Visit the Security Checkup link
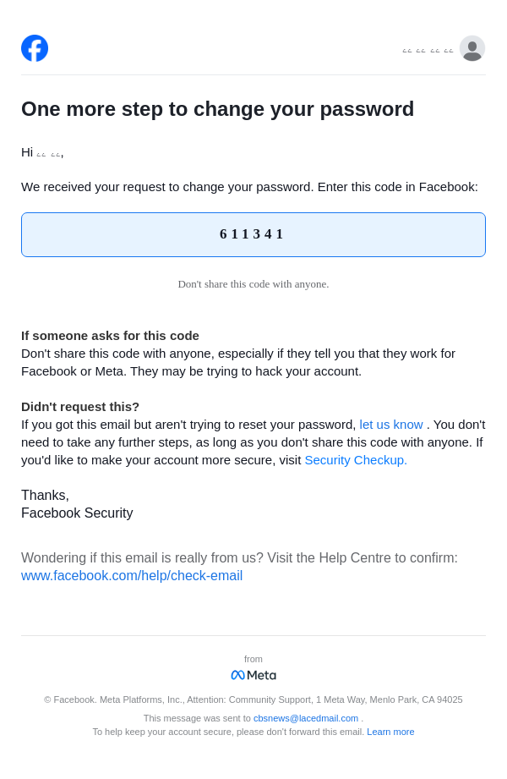This screenshot has width=507, height=779. pos(356,460)
